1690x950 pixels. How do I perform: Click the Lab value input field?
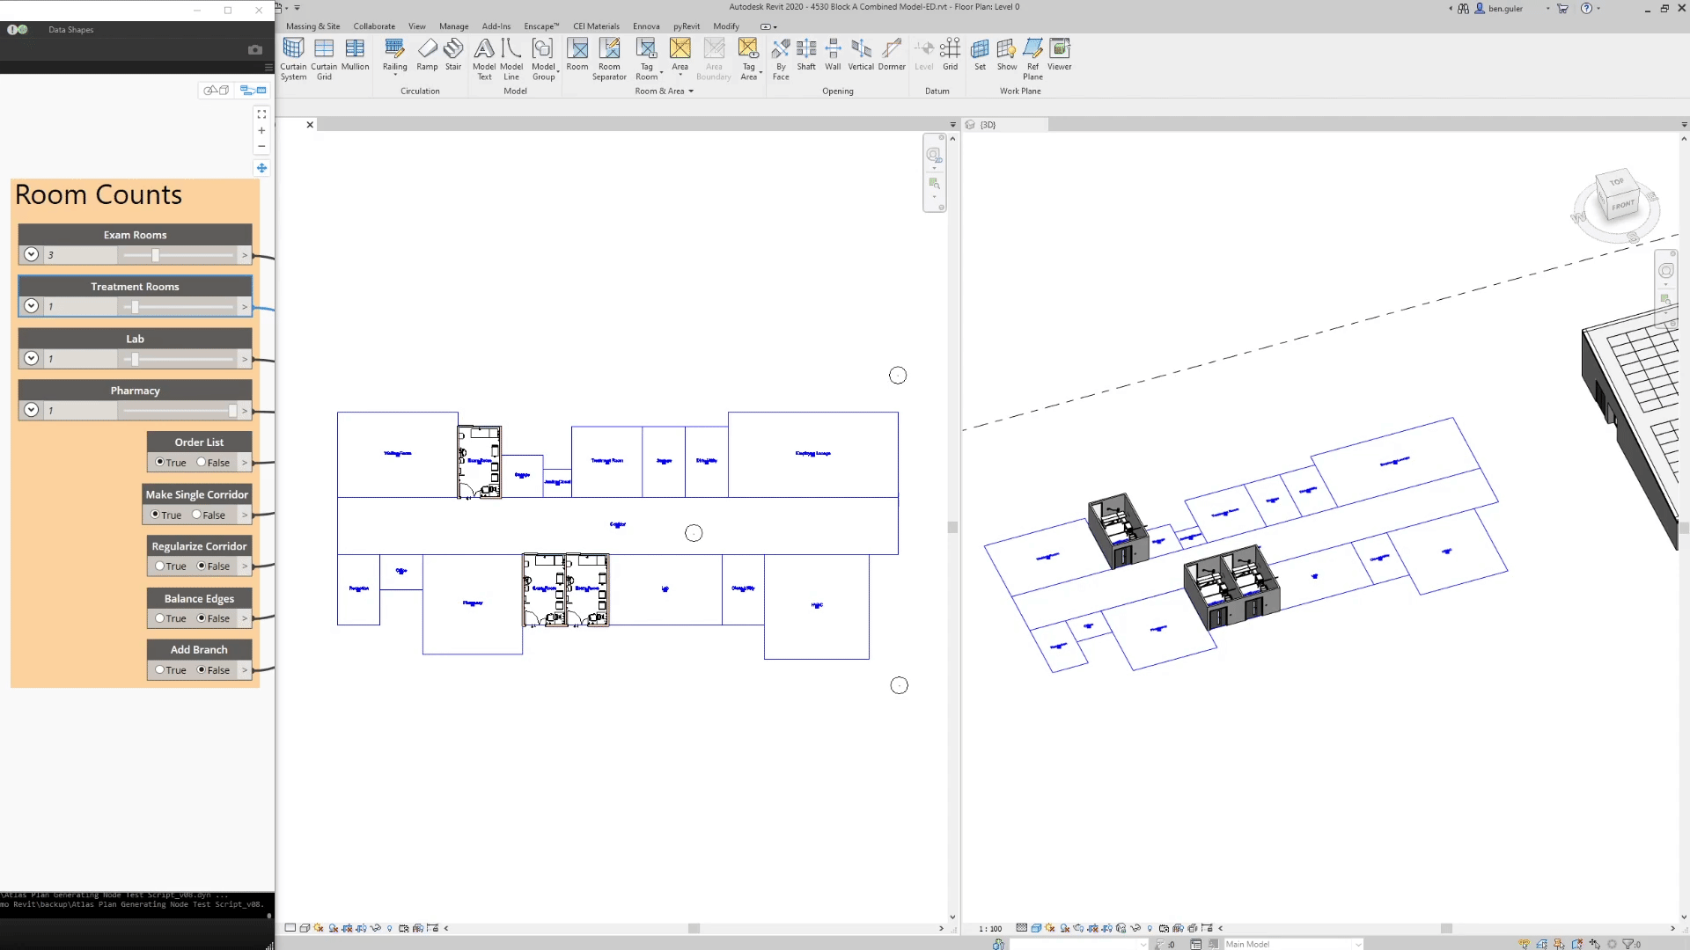[81, 359]
